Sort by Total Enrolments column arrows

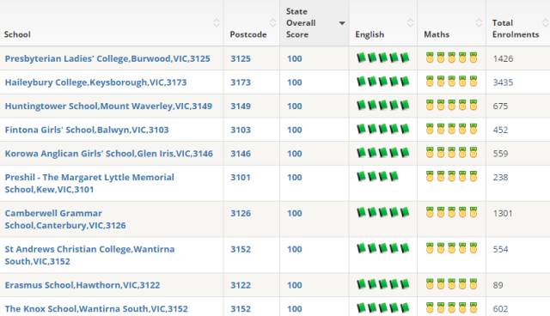pos(546,23)
